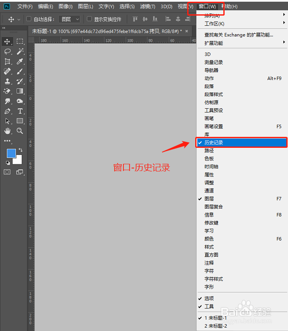Select the History Brush tool

20,81
